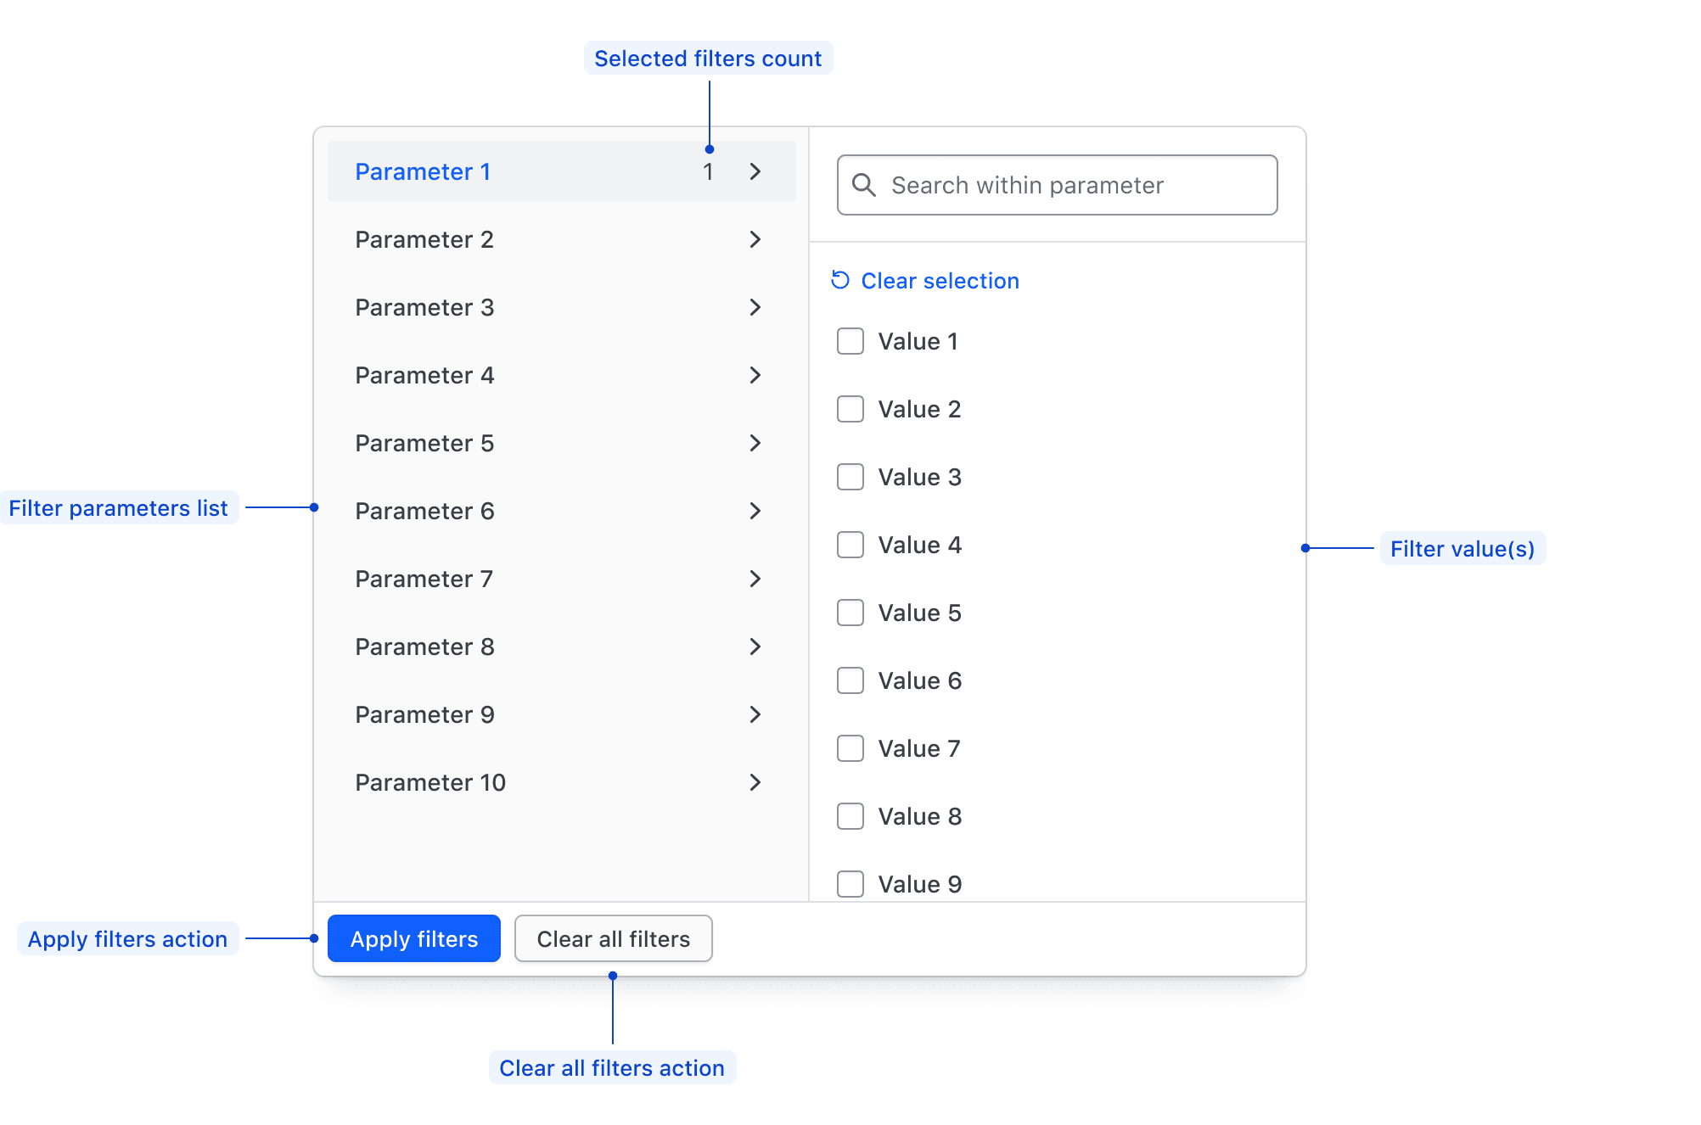1701x1125 pixels.
Task: Enable the Value 8 checkbox
Action: (x=850, y=816)
